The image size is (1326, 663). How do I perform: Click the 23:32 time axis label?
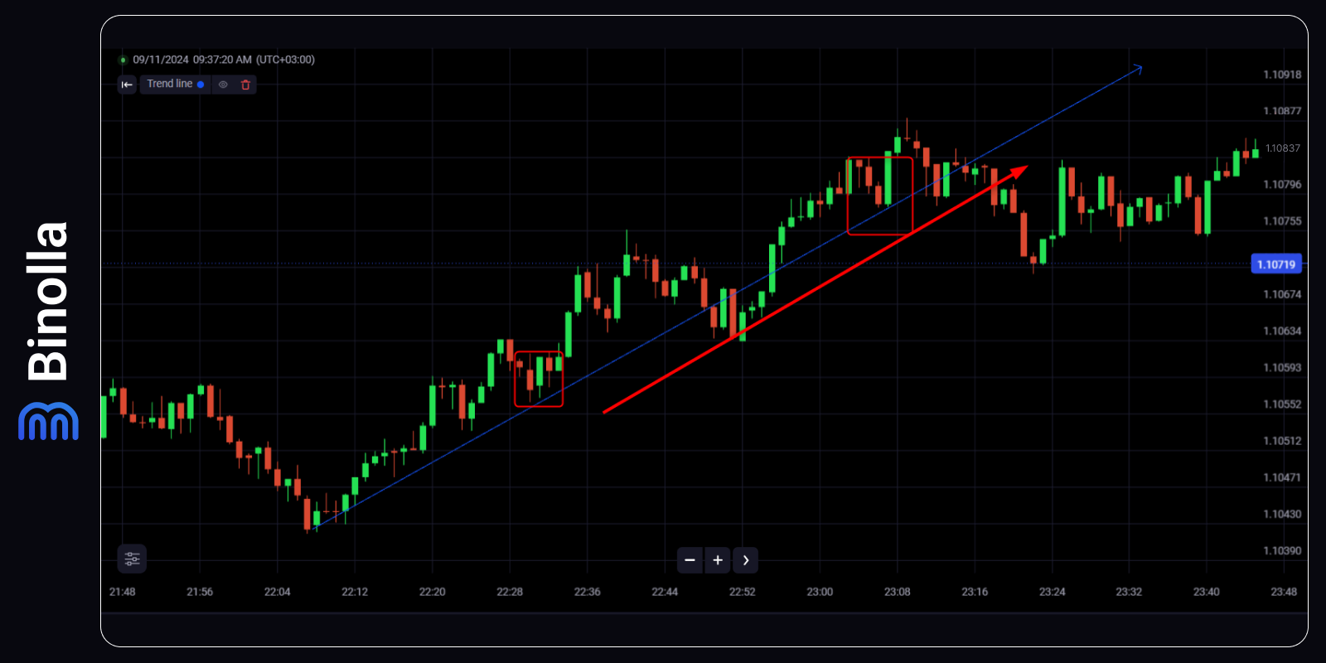(x=1129, y=592)
